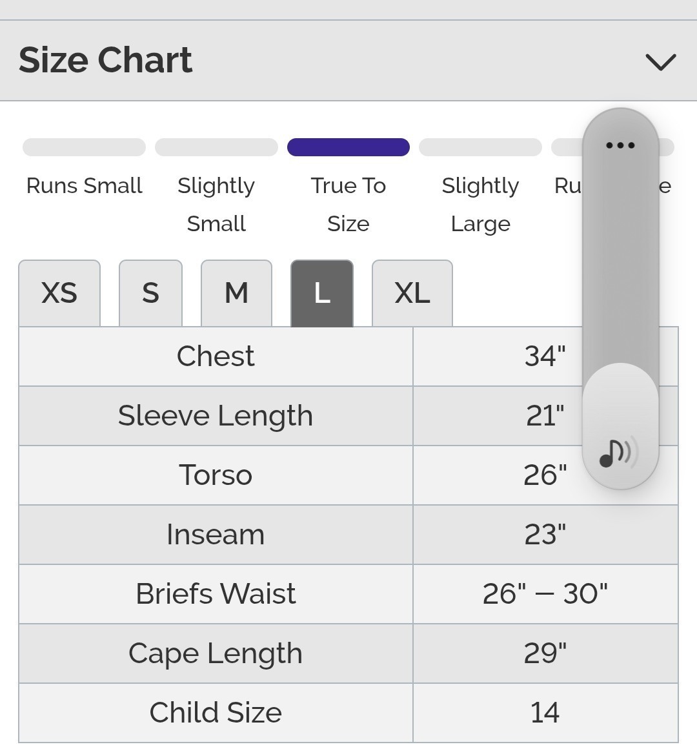Collapse the Size Chart chevron
The image size is (697, 749).
660,62
